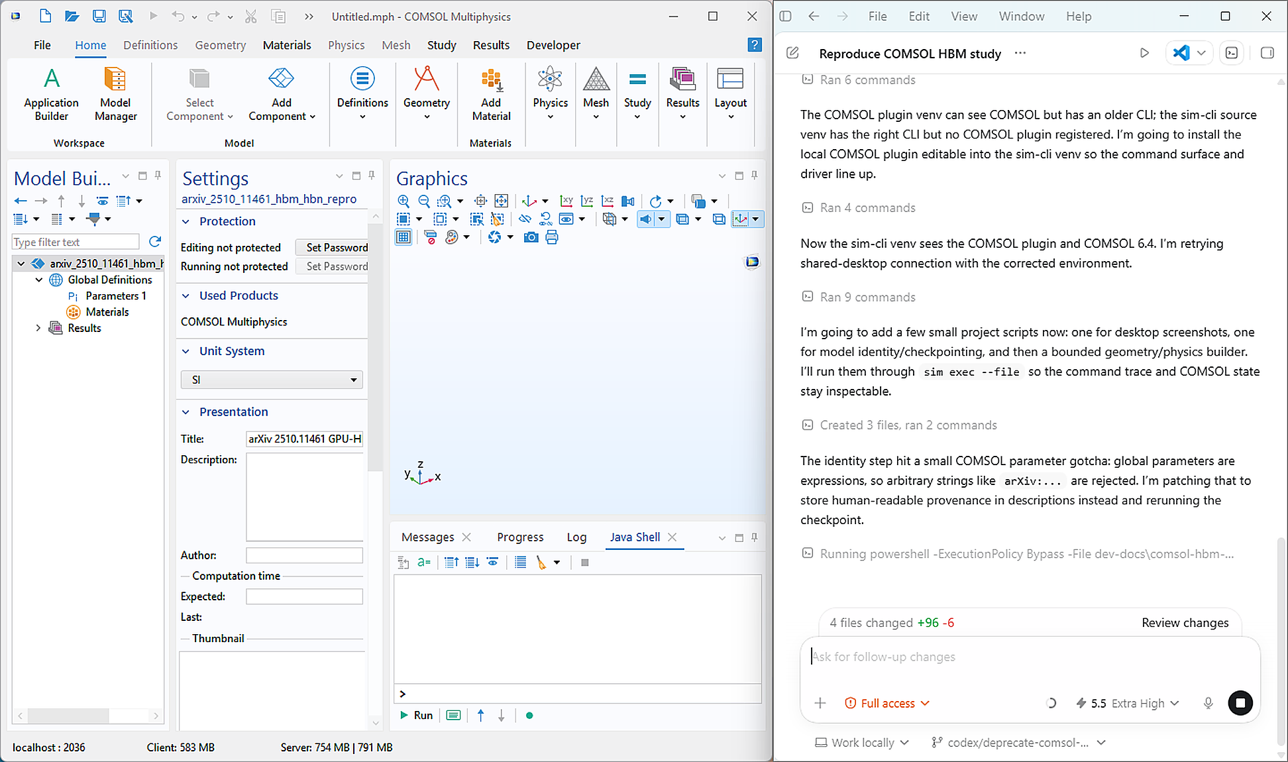
Task: Refresh the Model Builder tree
Action: (155, 242)
